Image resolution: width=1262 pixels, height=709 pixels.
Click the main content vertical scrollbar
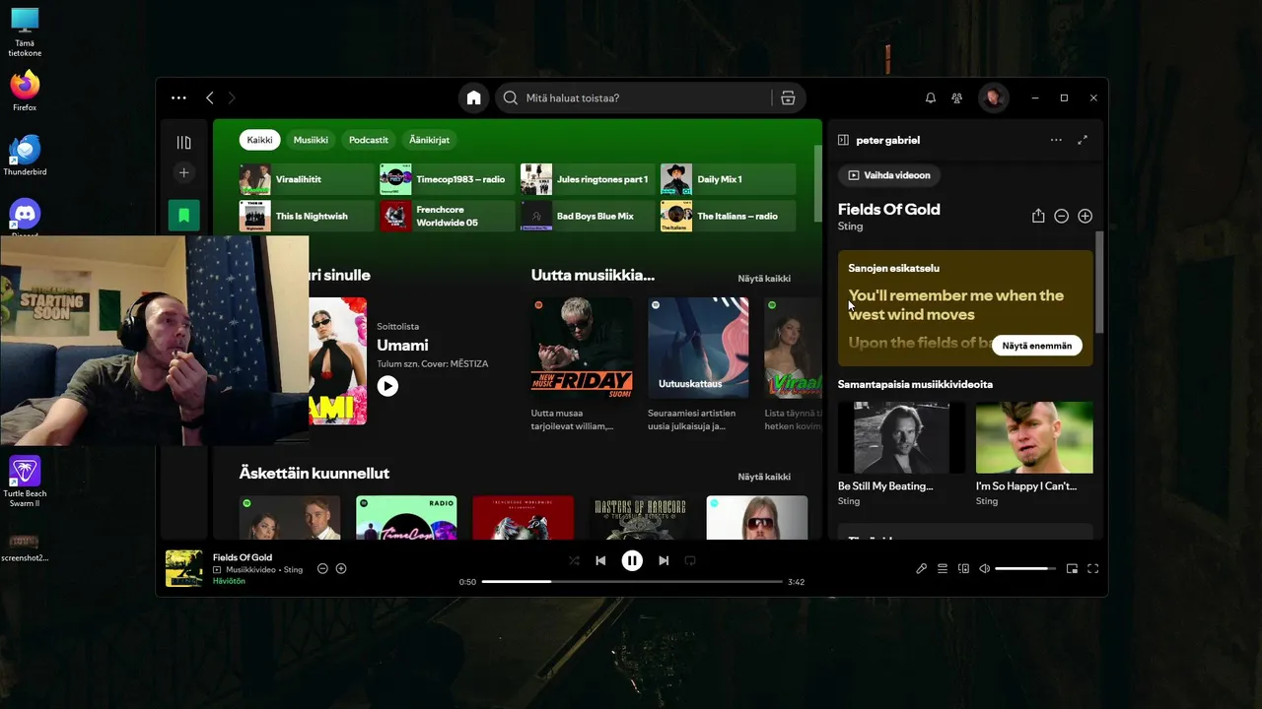click(817, 183)
